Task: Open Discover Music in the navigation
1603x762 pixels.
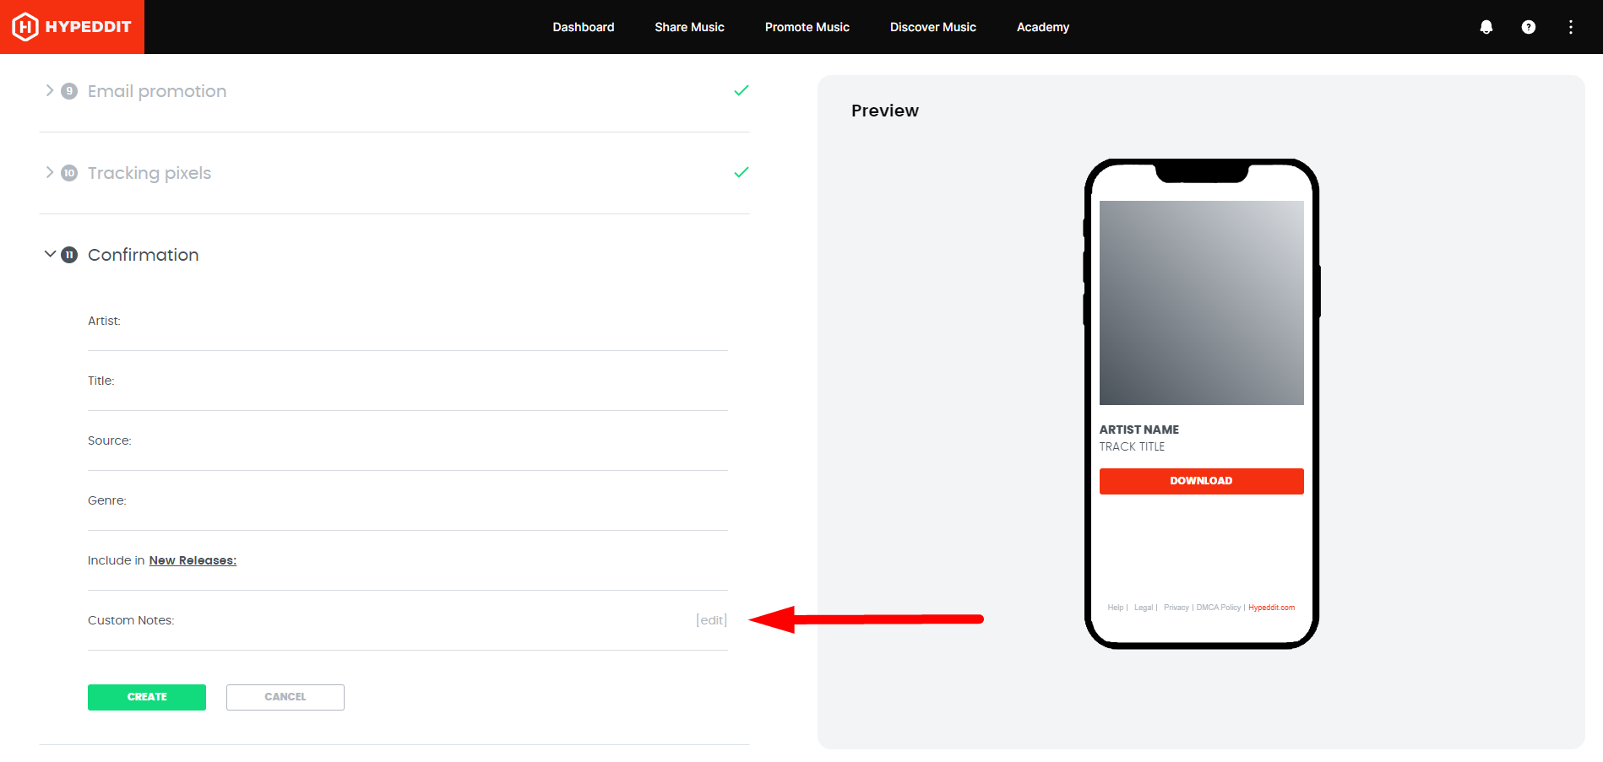Action: [x=932, y=27]
